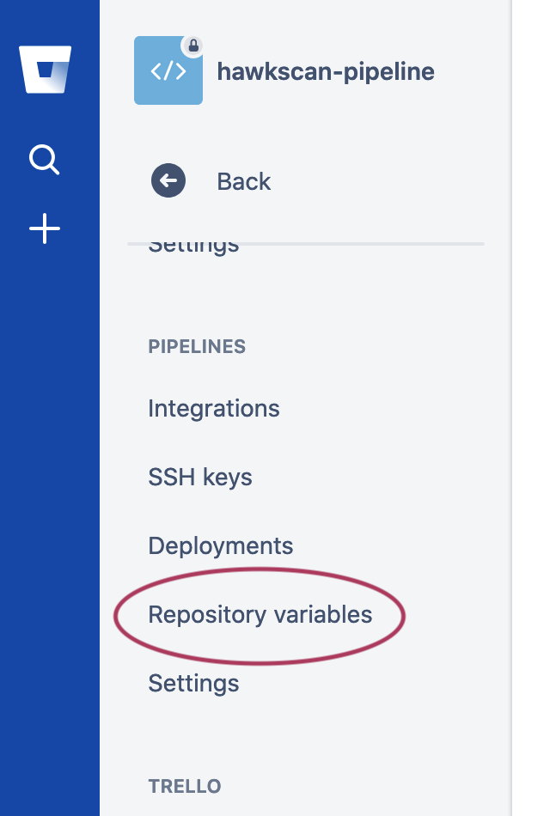This screenshot has height=816, width=550.
Task: Click the plus icon to create new item
Action: click(44, 228)
